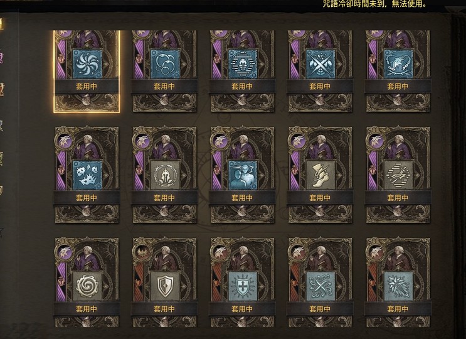The width and height of the screenshot is (466, 339).
Task: Click the plain grey shield skill icon
Action: pyautogui.click(x=165, y=286)
